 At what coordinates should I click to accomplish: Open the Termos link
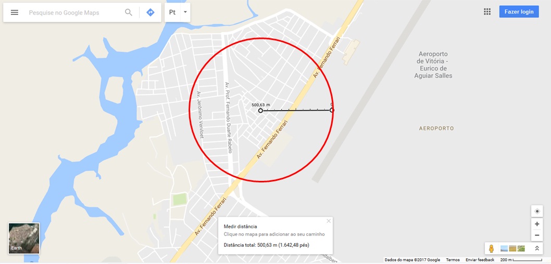point(453,260)
